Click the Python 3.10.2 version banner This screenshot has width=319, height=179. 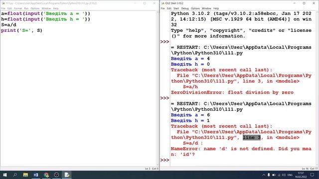(x=241, y=19)
